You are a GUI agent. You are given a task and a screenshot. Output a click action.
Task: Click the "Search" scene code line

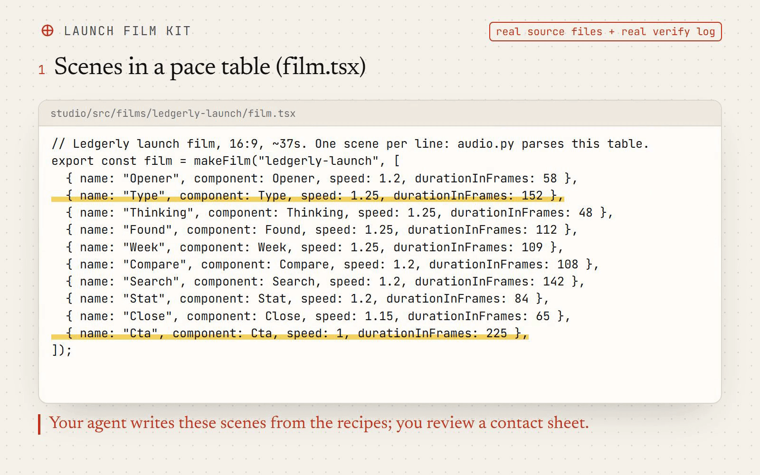click(x=325, y=282)
